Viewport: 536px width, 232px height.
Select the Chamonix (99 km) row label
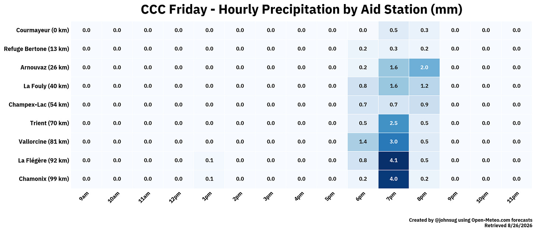click(44, 179)
